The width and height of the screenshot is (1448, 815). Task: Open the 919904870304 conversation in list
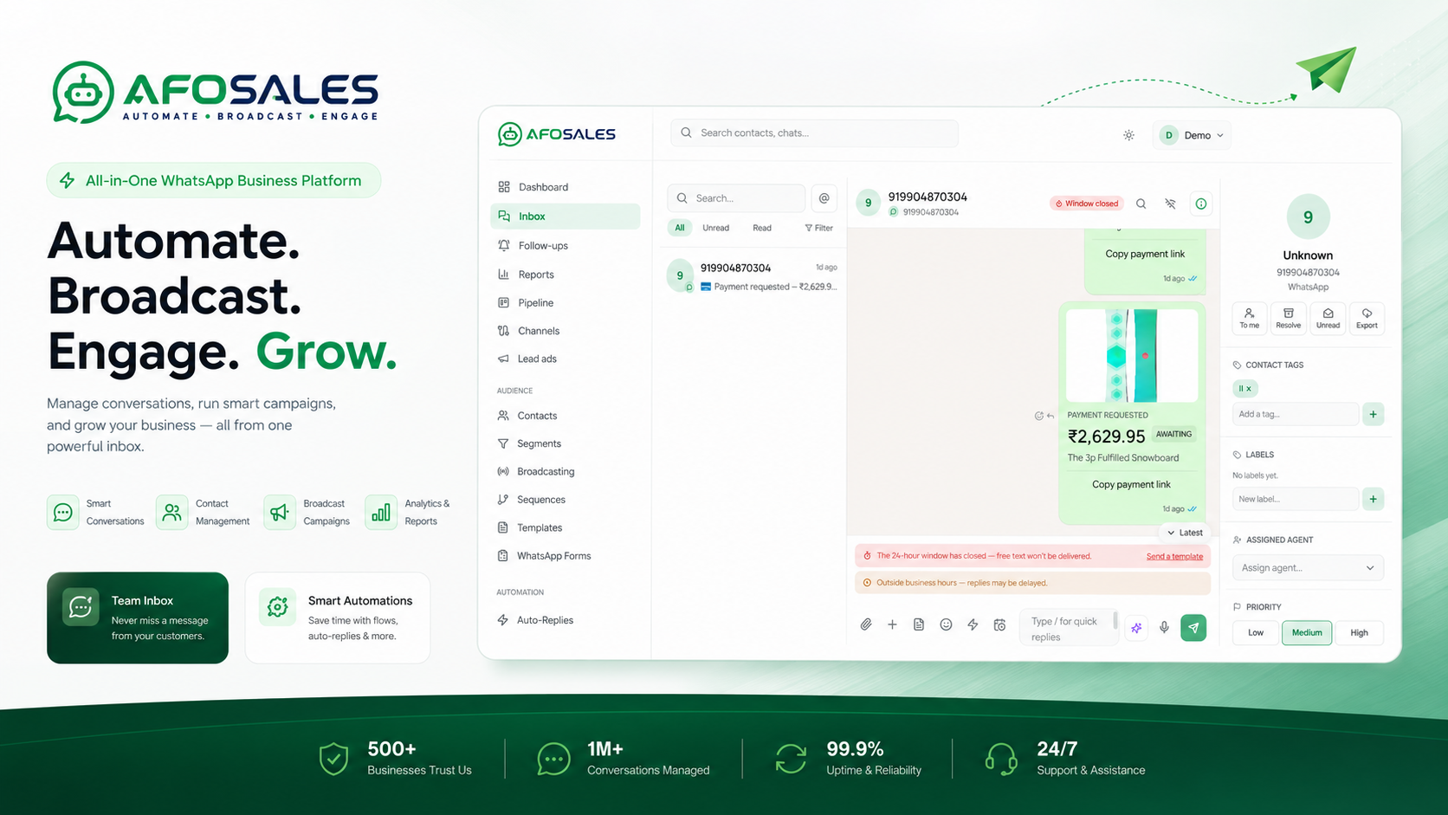point(753,276)
